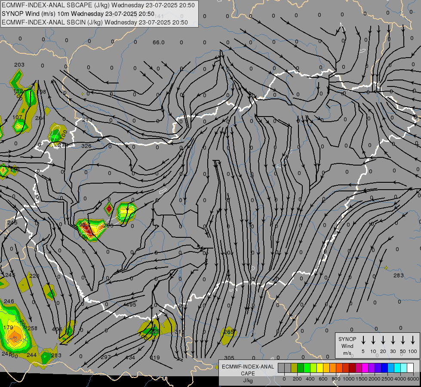Select the olive swatch in the CAPE scale
421x387 pixels.
294,368
